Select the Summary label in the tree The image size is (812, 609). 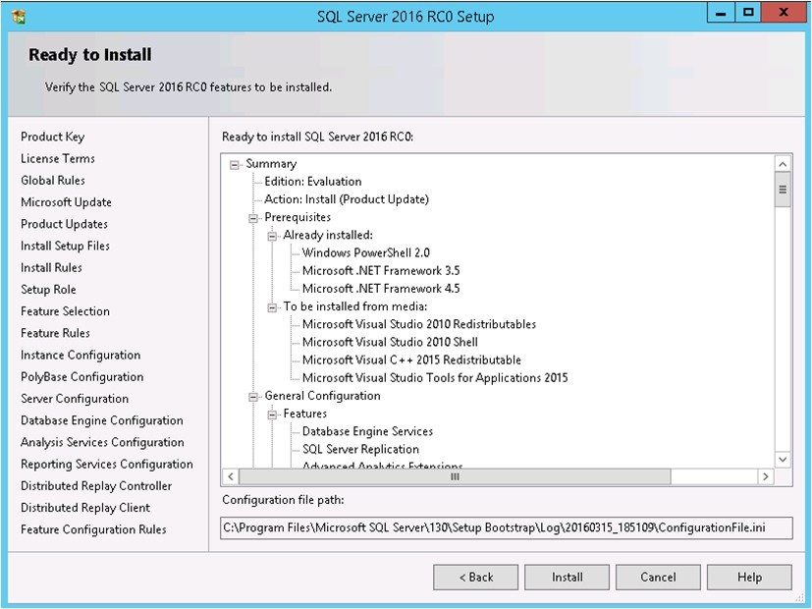coord(271,164)
